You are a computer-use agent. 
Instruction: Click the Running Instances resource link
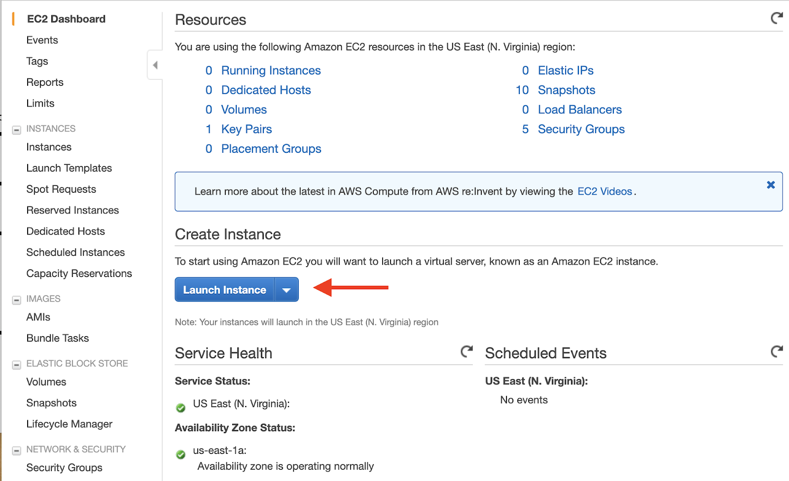pyautogui.click(x=271, y=70)
